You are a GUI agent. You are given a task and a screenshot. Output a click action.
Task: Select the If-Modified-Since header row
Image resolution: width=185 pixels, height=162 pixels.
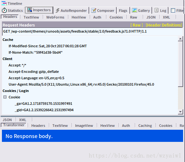pyautogui.click(x=48, y=46)
